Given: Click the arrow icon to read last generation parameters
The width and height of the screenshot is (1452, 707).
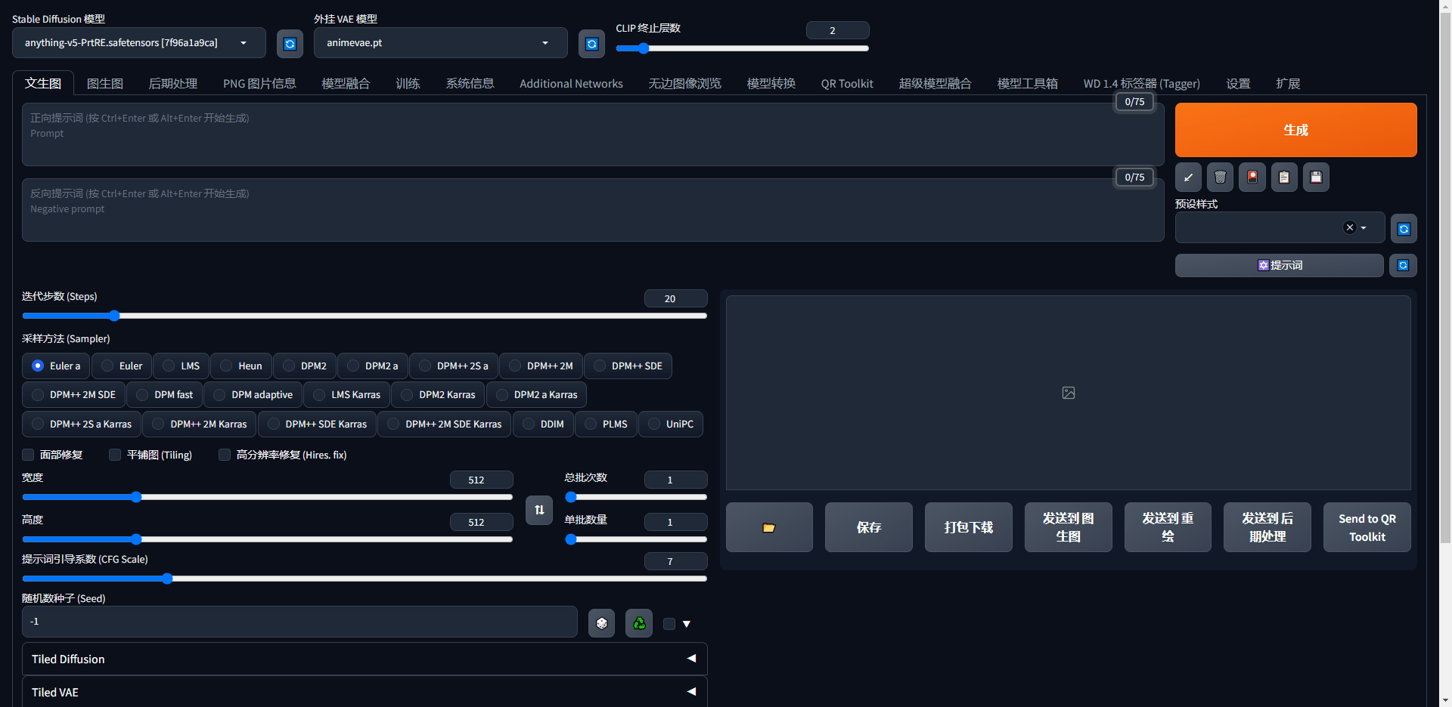Looking at the screenshot, I should pos(1188,178).
